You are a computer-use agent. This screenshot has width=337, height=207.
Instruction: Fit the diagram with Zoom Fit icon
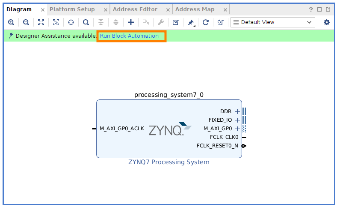coord(41,22)
